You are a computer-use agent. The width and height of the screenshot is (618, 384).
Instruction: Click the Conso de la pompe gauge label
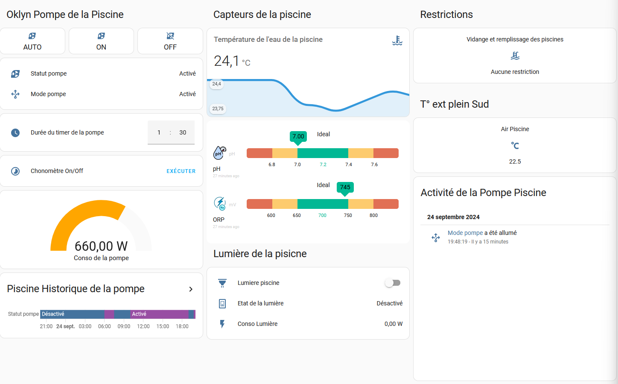pyautogui.click(x=101, y=258)
